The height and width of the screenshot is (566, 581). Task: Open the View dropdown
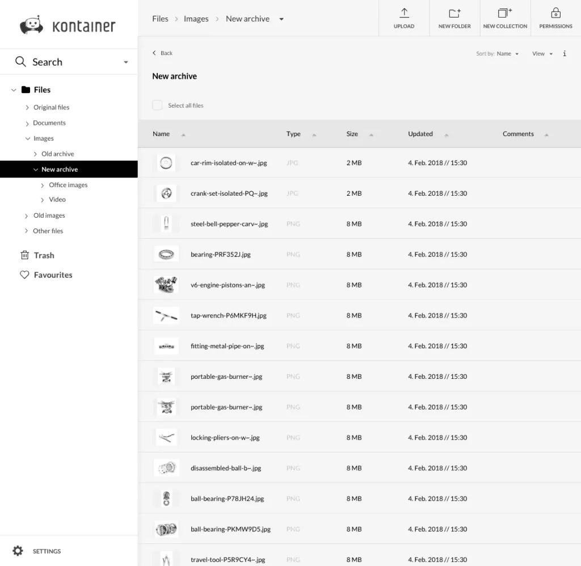click(542, 54)
